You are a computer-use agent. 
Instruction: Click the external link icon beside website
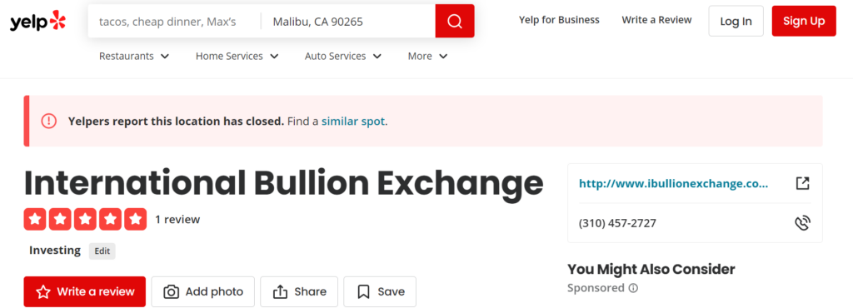tap(802, 184)
